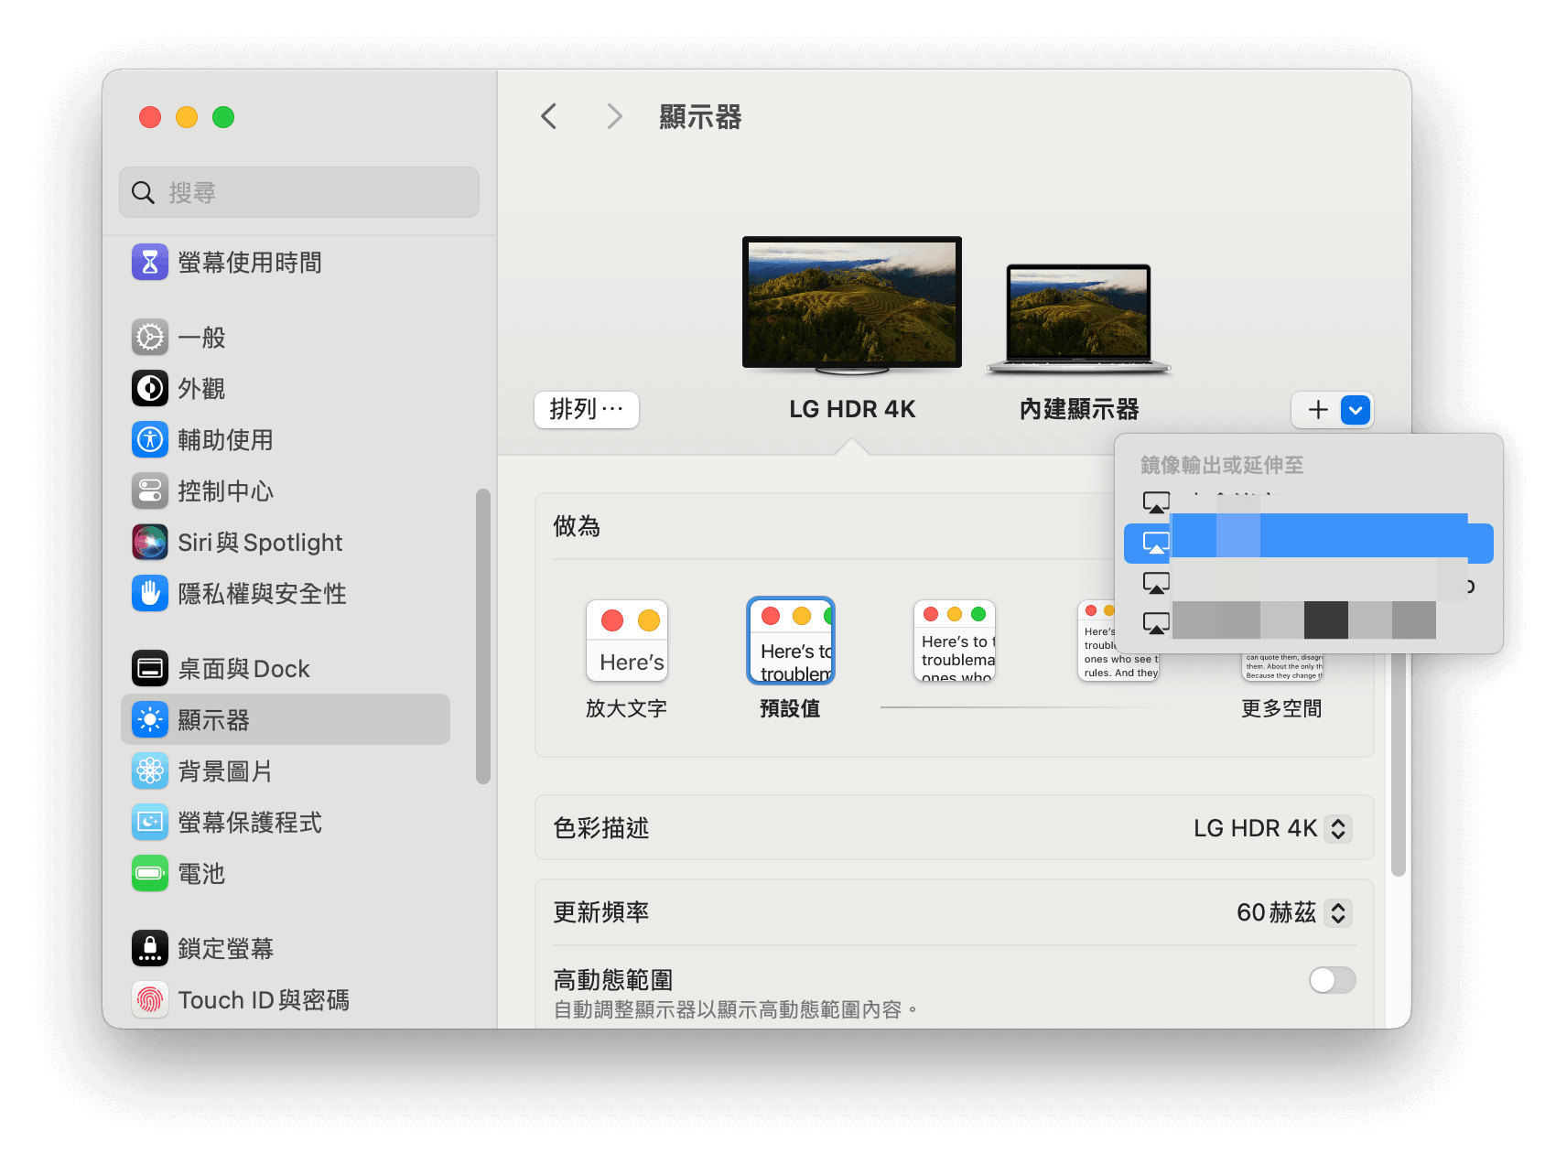Select 背景圖片 label in sidebar
1545x1164 pixels.
[225, 771]
